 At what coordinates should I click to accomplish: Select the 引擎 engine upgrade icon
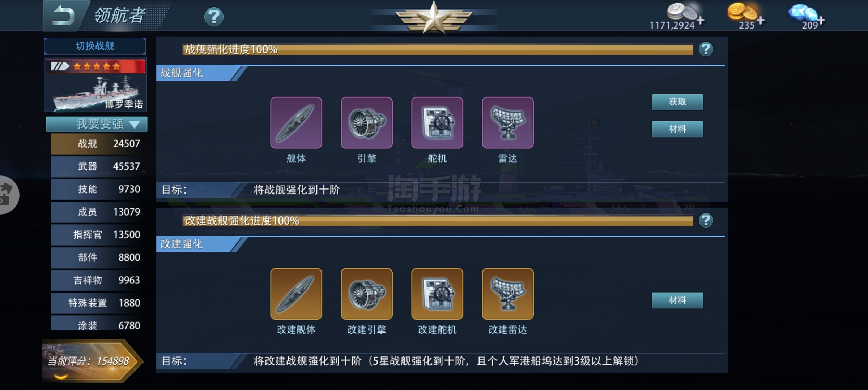point(366,122)
